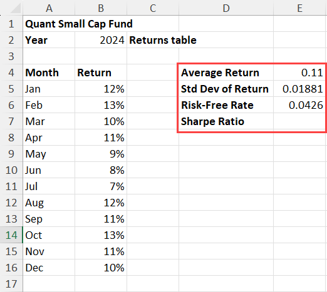Click the Risk-Free Rate value 0.0426
327x292 pixels.
tap(299, 105)
